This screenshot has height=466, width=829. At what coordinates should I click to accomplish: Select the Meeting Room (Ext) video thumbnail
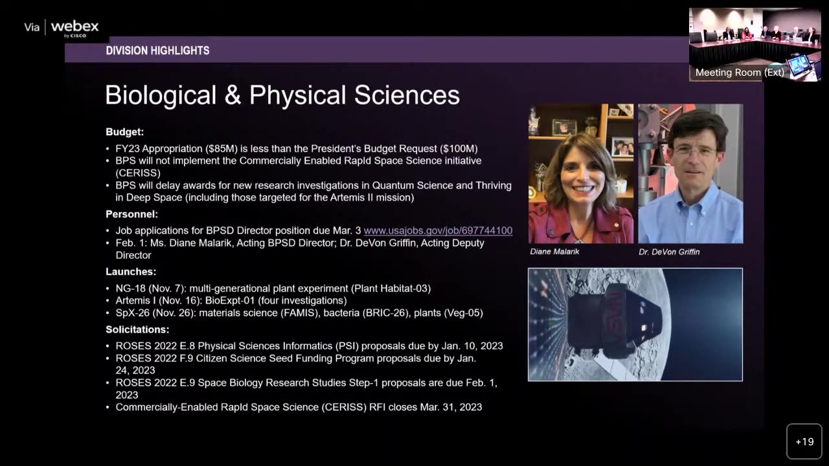pyautogui.click(x=755, y=45)
